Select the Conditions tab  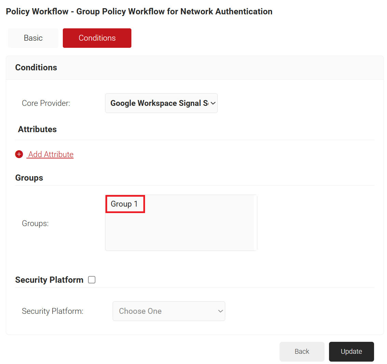click(x=97, y=38)
